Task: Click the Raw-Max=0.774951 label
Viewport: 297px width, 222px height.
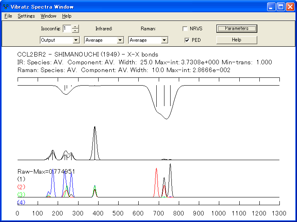Action: pos(46,172)
